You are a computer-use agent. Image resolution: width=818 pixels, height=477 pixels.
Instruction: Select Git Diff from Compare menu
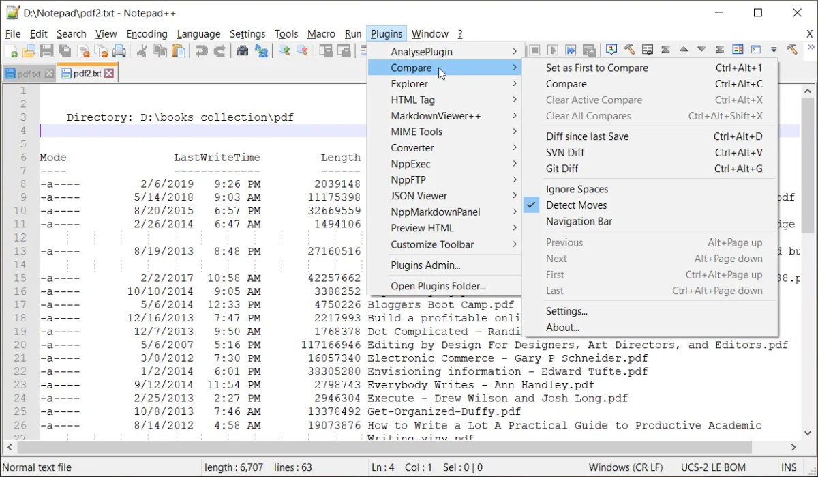(x=563, y=169)
